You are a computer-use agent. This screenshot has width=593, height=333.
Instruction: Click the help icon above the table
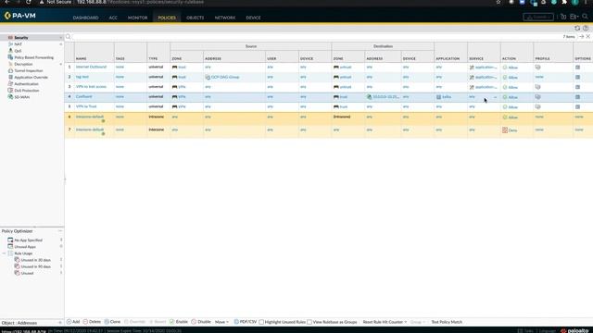586,29
